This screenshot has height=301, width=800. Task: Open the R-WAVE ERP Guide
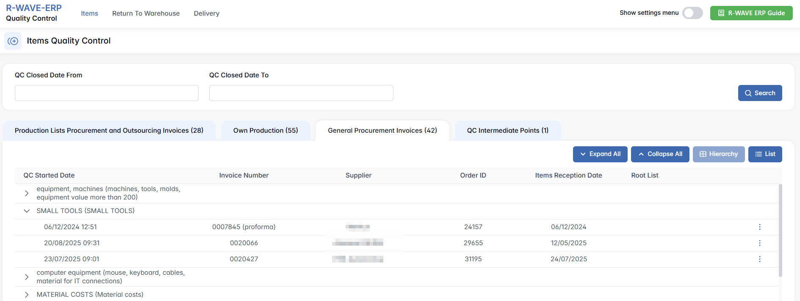(x=751, y=13)
